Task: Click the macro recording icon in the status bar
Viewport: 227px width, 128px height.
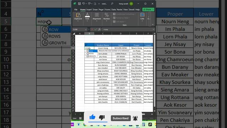Action: pos(81,118)
